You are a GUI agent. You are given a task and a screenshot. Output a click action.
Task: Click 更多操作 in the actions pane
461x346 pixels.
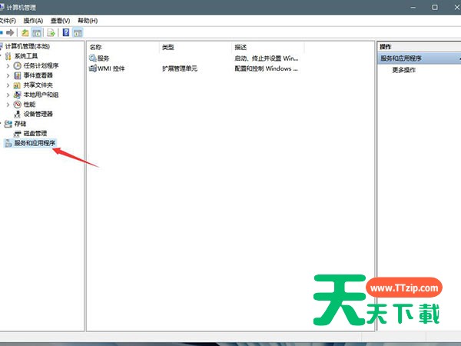click(404, 70)
